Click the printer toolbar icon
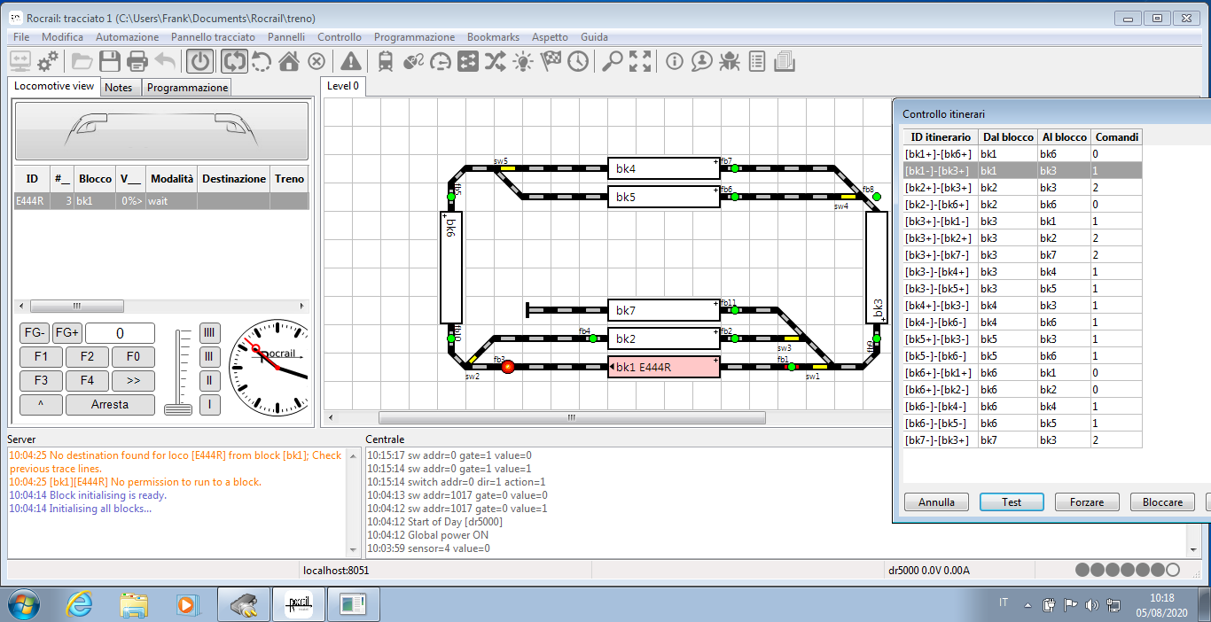Viewport: 1211px width, 622px height. pyautogui.click(x=137, y=61)
